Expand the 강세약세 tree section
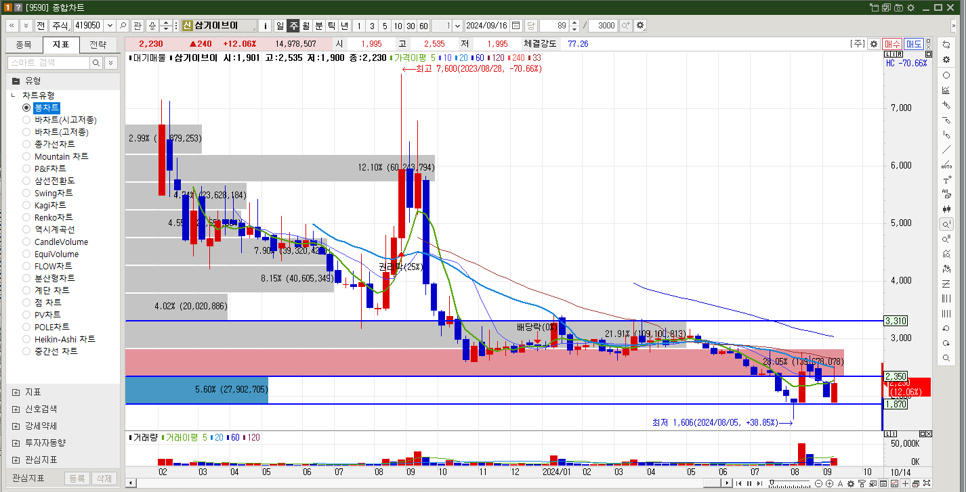Screen dimensions: 966x492 [x=16, y=426]
